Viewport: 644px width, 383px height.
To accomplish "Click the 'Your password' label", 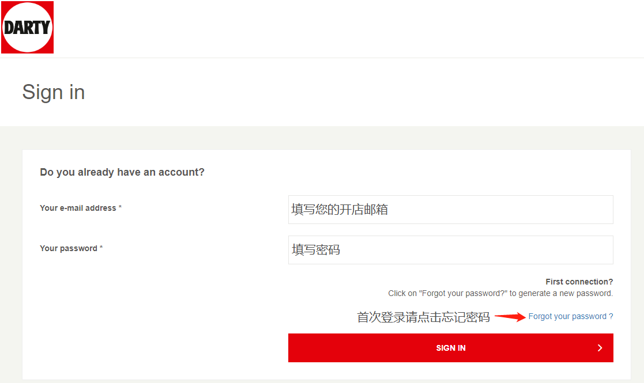I will click(x=69, y=248).
